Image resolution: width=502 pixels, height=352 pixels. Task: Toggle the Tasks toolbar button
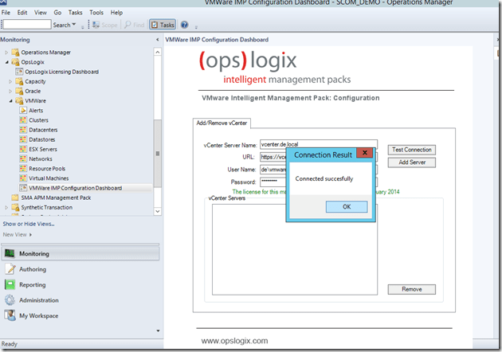pos(163,25)
